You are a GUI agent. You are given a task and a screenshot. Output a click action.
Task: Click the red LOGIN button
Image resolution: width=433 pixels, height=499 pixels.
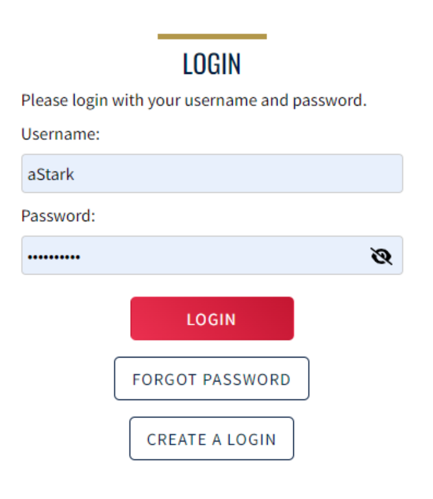coord(212,319)
